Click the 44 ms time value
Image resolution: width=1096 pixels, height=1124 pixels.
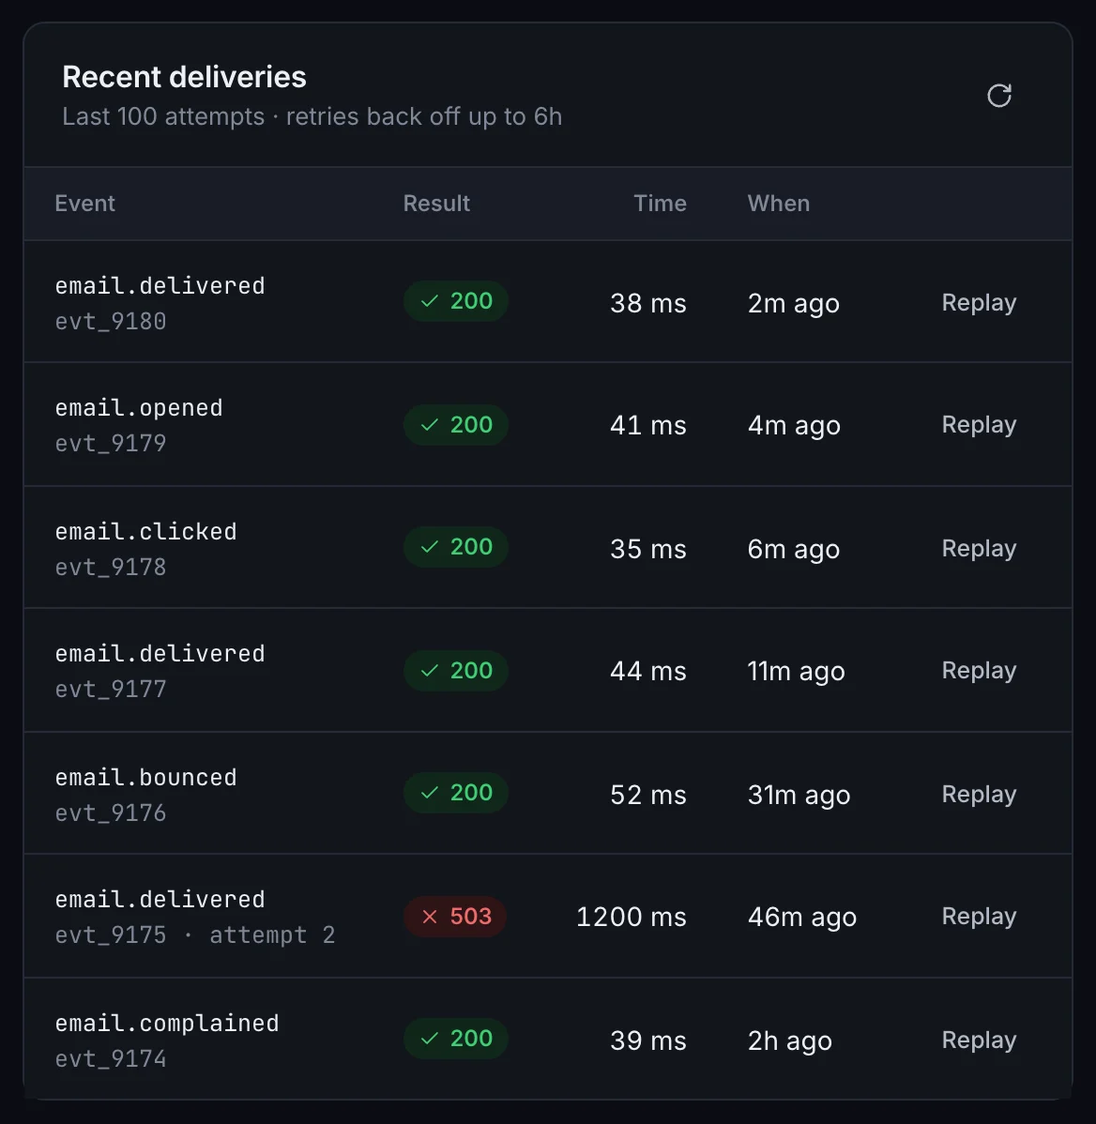click(x=648, y=671)
